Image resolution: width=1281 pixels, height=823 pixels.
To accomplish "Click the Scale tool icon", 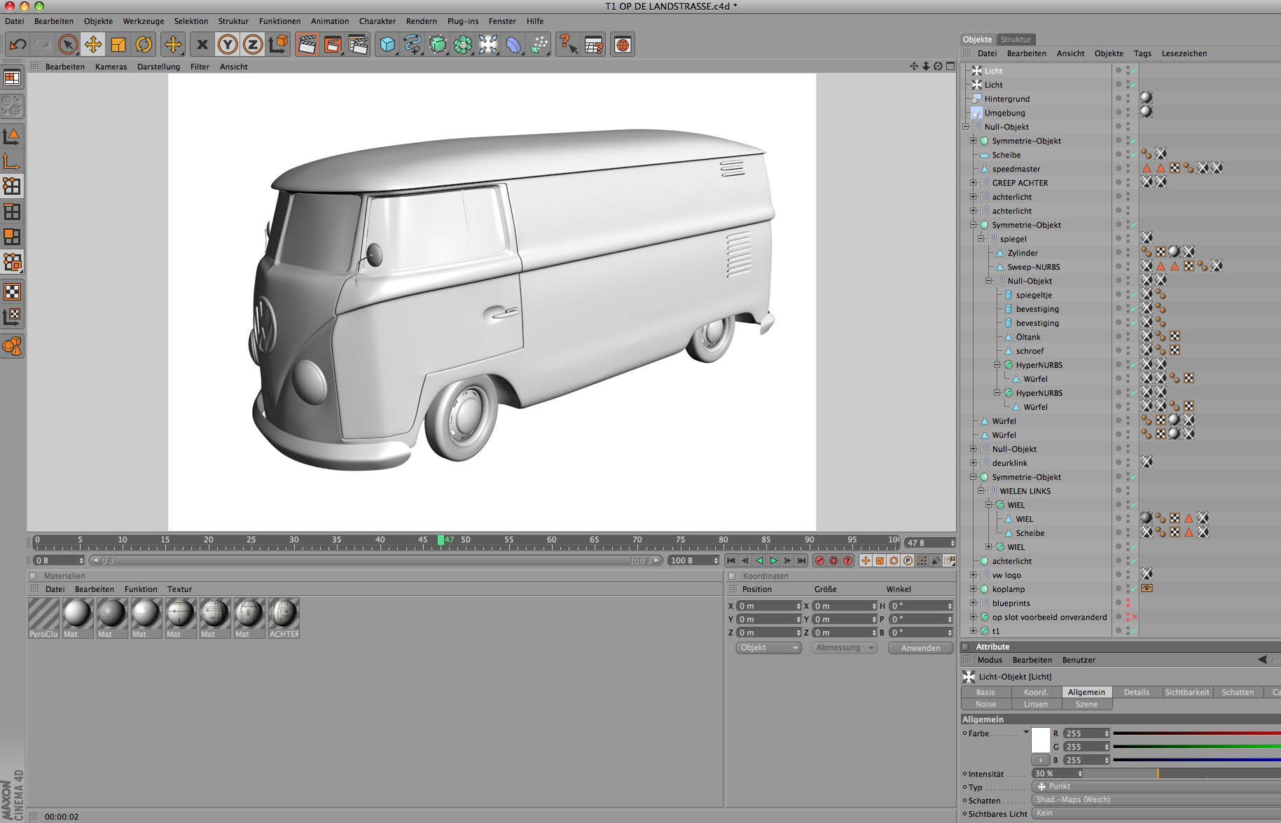I will [118, 45].
